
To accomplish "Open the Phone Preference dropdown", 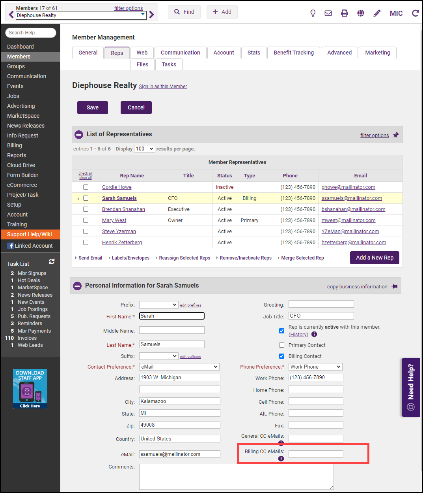I will coord(315,367).
